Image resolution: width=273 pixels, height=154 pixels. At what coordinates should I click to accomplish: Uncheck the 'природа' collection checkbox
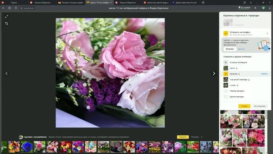pyautogui.click(x=226, y=74)
